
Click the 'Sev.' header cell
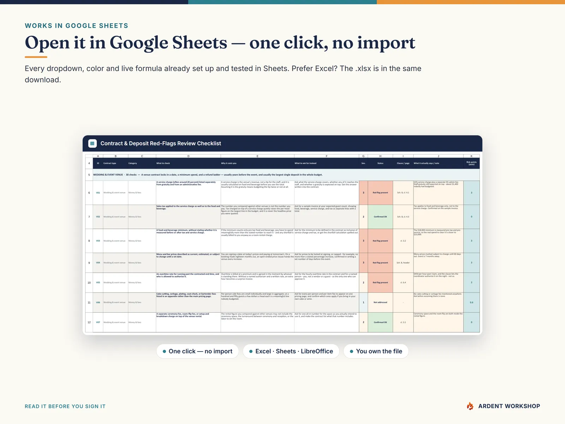click(x=363, y=163)
